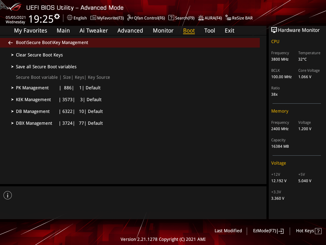326x245 pixels.
Task: Click DB size value 6322
Action: pos(67,111)
